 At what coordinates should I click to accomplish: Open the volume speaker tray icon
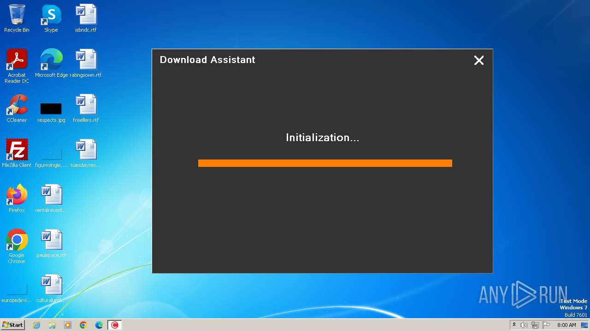(x=524, y=325)
